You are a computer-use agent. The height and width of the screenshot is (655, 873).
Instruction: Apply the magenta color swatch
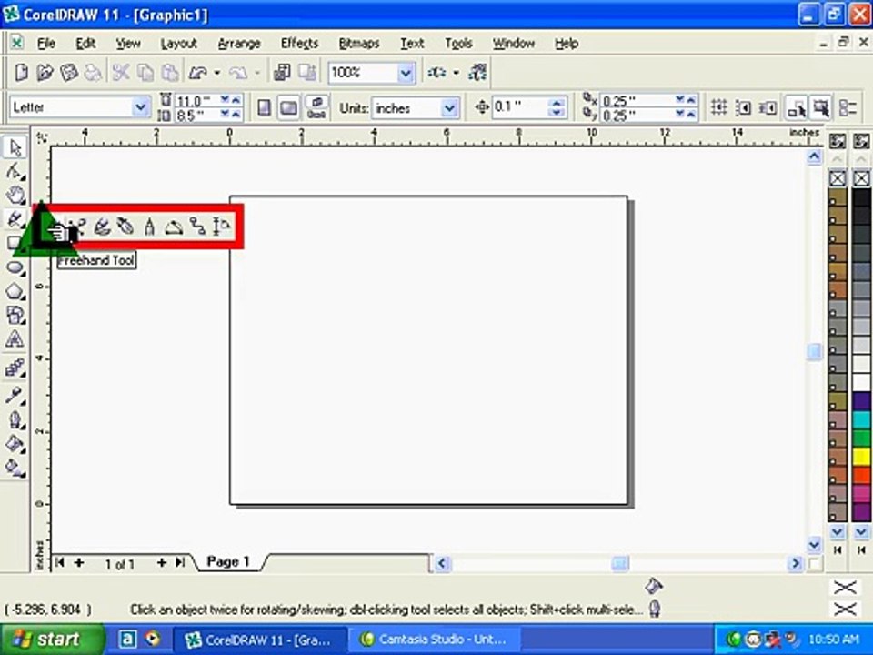click(x=861, y=494)
